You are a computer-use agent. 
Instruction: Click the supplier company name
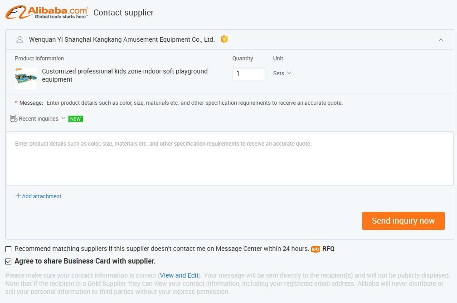pos(122,39)
